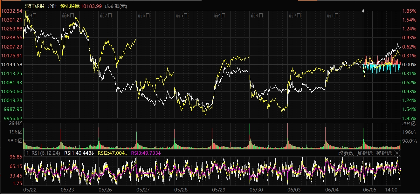Click the red 1.85% percent axis value
Image resolution: width=420 pixels, height=194 pixels.
click(410, 11)
